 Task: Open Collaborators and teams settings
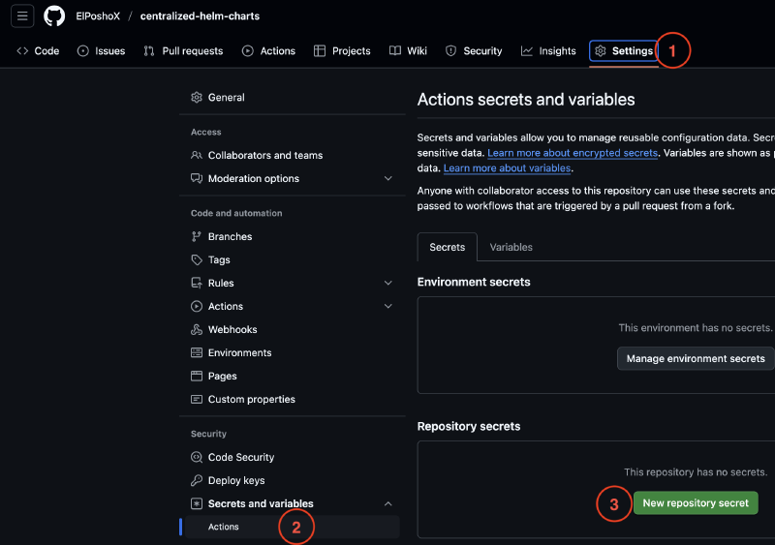point(293,155)
